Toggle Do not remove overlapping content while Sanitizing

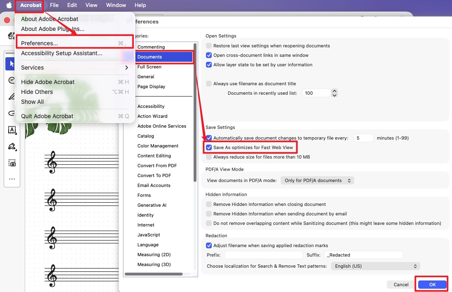point(209,223)
